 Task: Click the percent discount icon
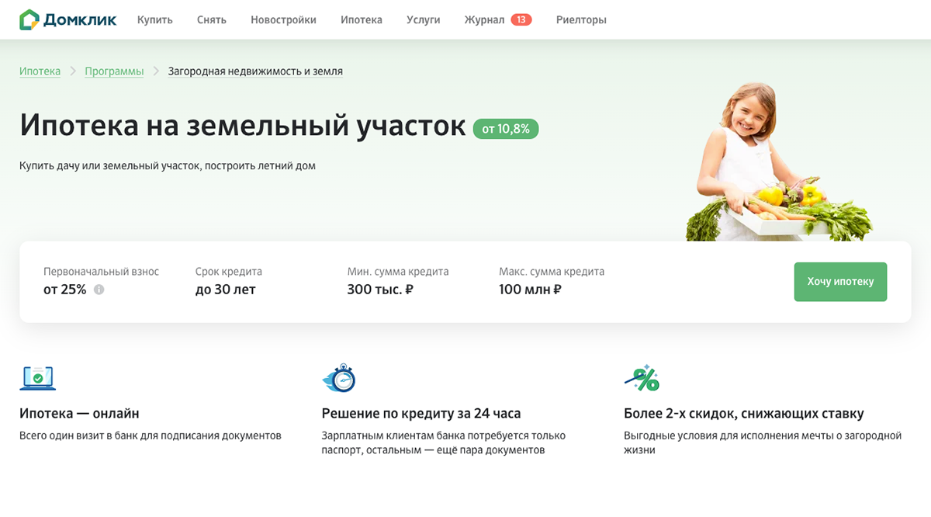[x=642, y=378]
